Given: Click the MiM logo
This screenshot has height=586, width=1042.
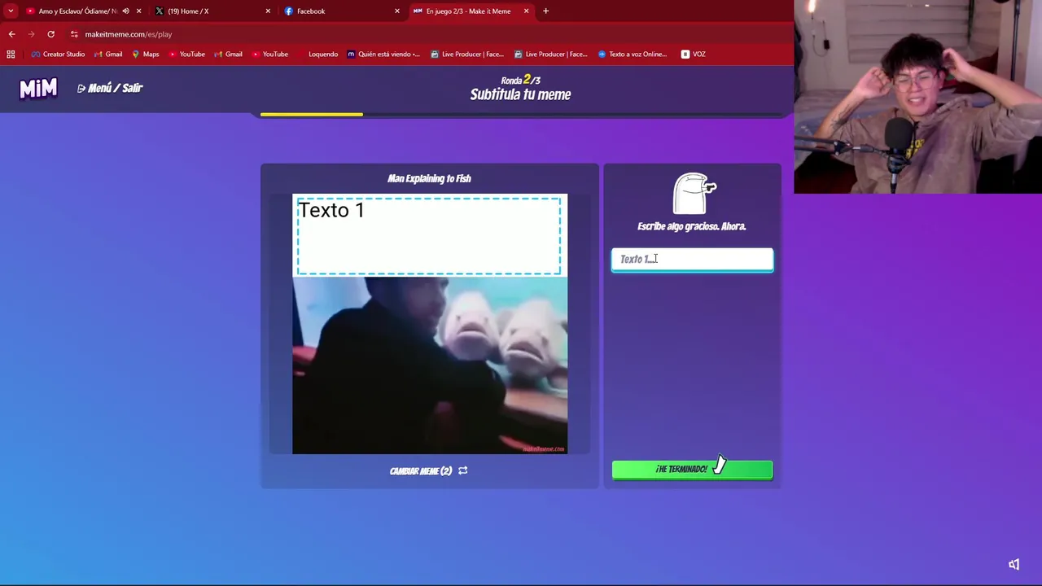Looking at the screenshot, I should 38,88.
